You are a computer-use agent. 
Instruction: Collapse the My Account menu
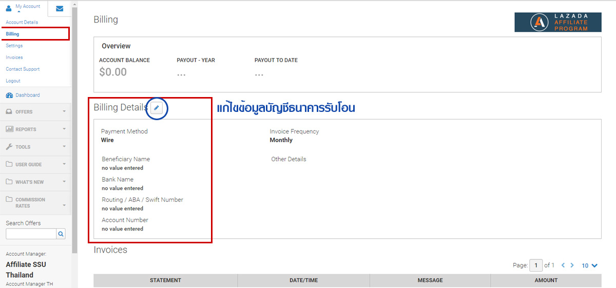[x=24, y=8]
